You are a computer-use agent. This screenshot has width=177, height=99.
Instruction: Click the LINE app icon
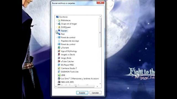click(59, 75)
